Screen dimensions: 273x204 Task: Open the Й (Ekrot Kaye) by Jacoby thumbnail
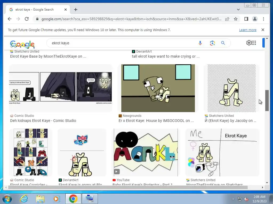coord(232,88)
